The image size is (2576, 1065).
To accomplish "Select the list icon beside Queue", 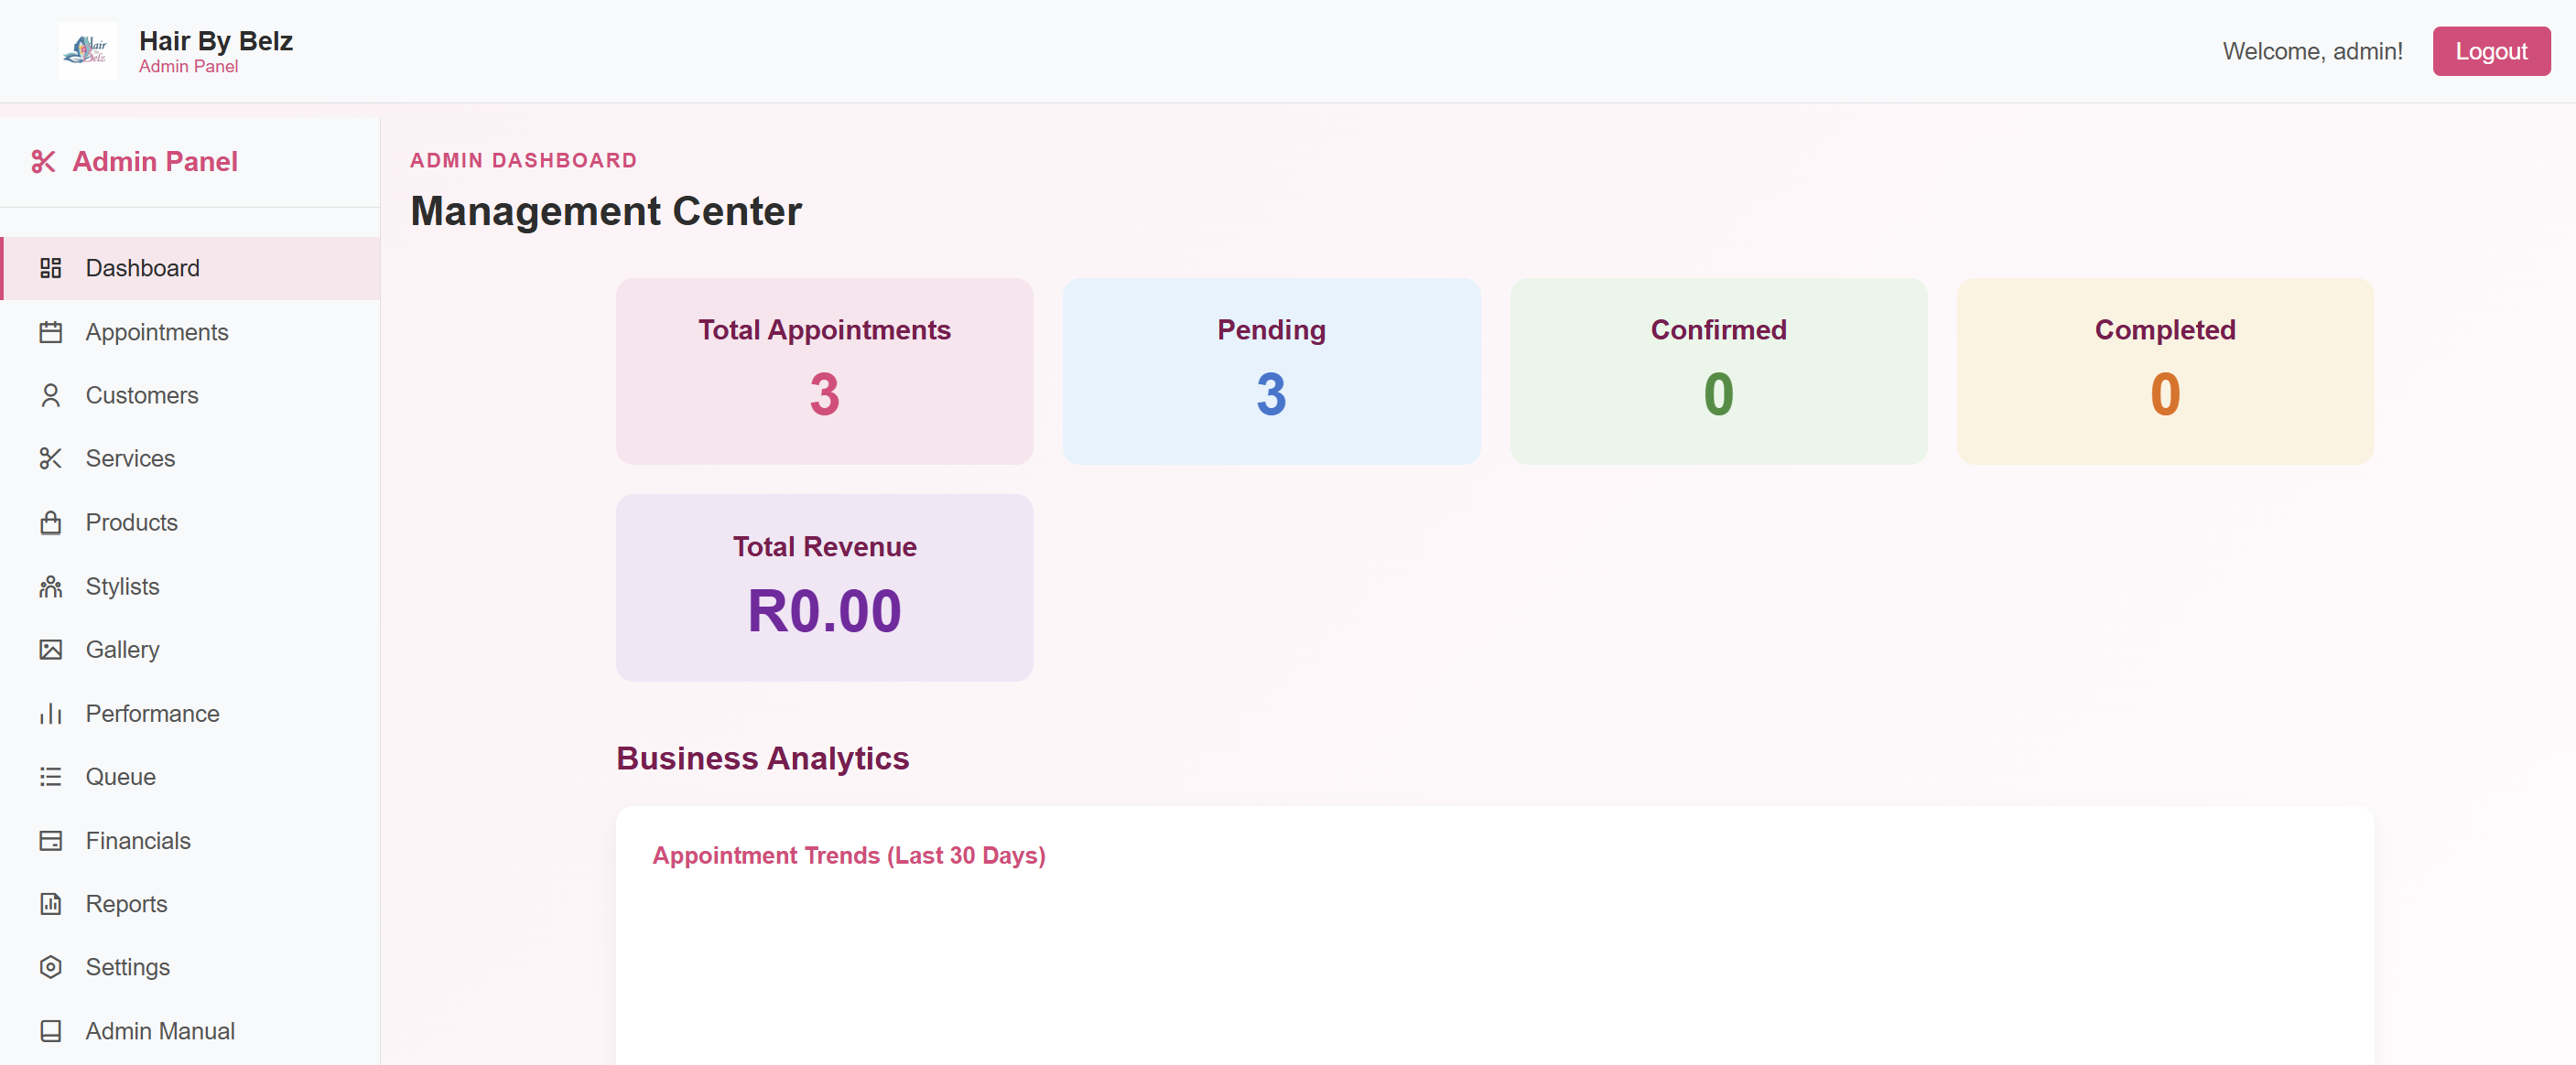I will click(51, 776).
